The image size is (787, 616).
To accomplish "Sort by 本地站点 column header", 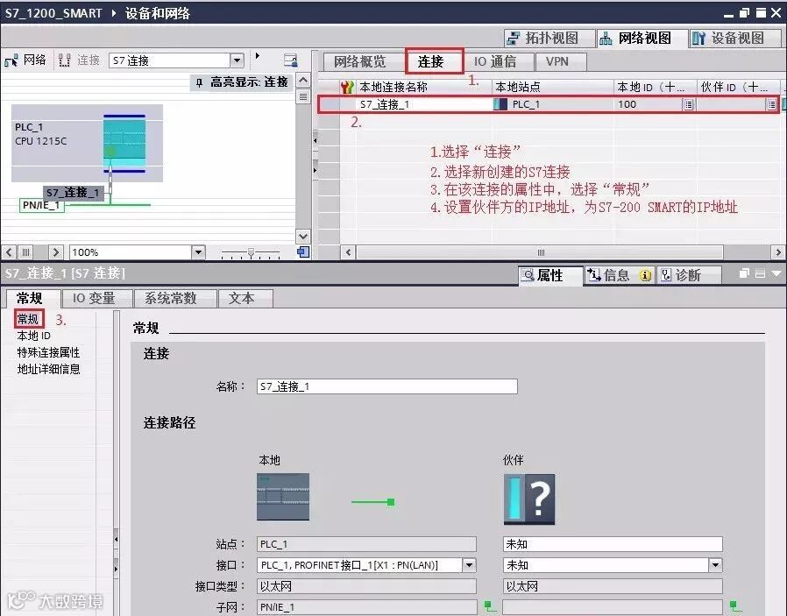I will (x=553, y=87).
